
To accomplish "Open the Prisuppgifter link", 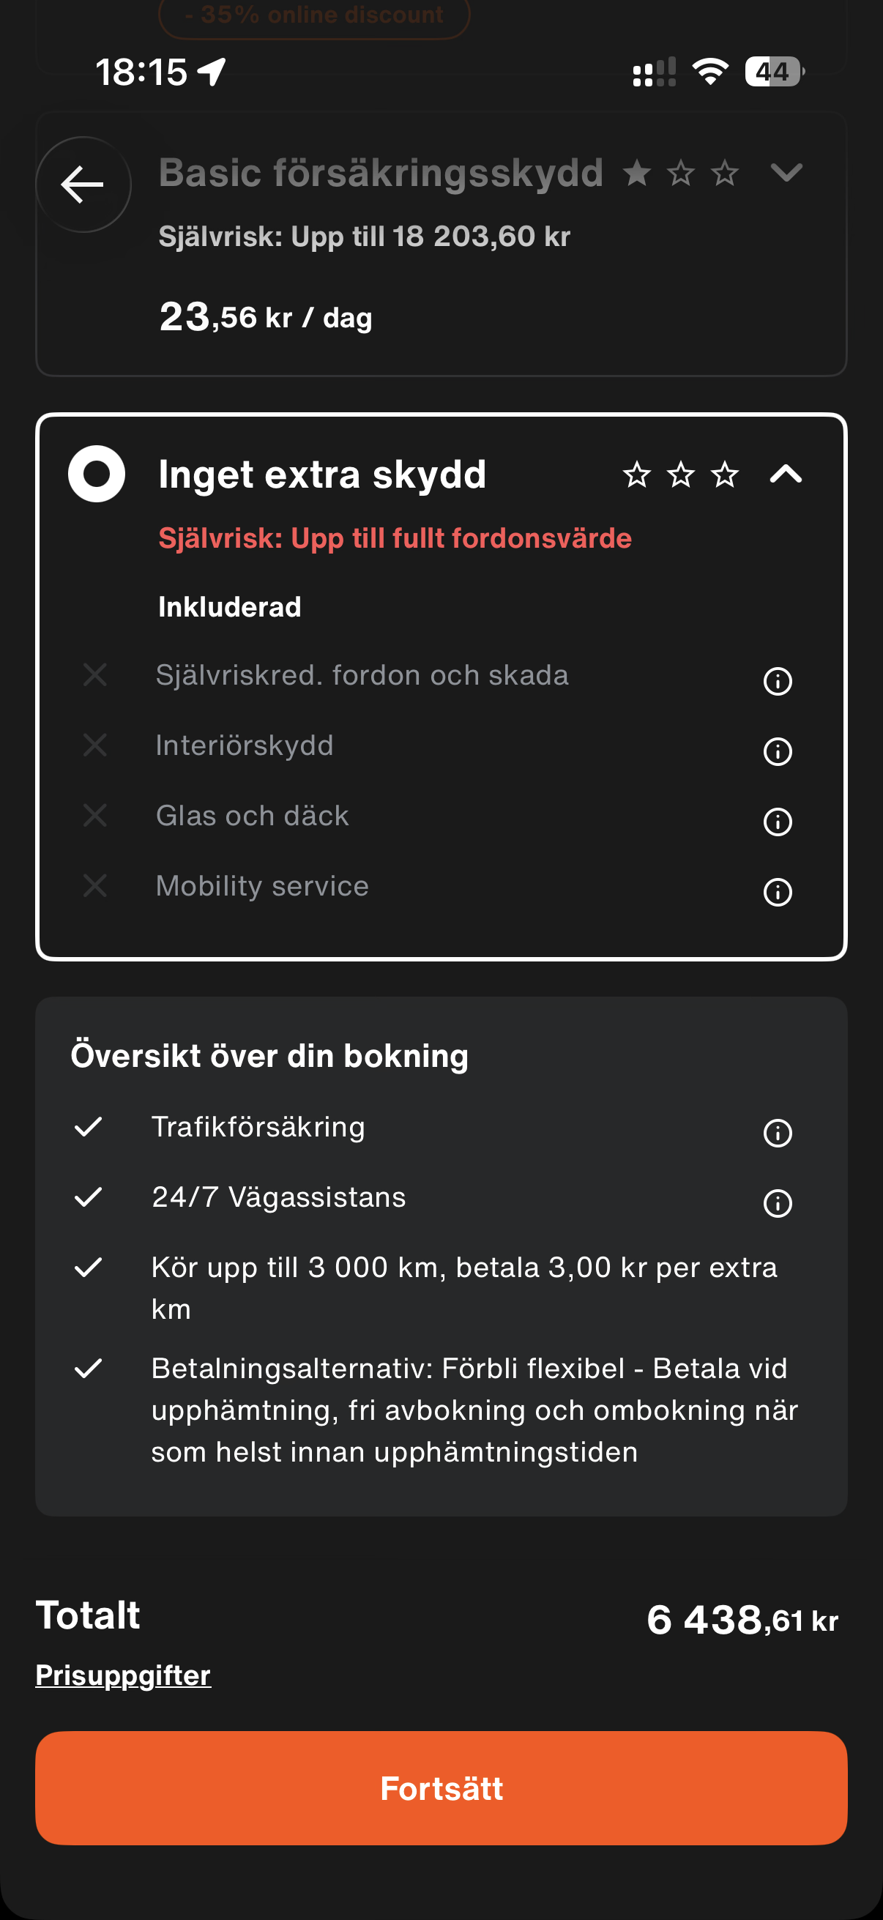I will tap(123, 1675).
